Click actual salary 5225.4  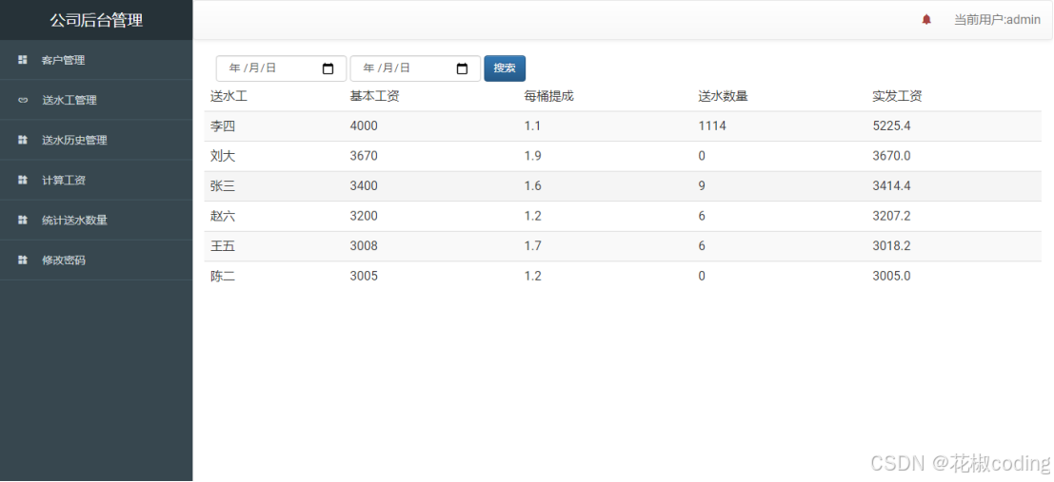891,126
